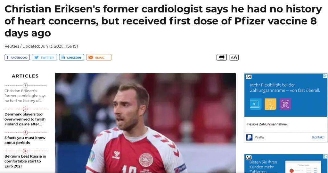
Task: Click the purple QR code icon in the ad
Action: tap(285, 104)
